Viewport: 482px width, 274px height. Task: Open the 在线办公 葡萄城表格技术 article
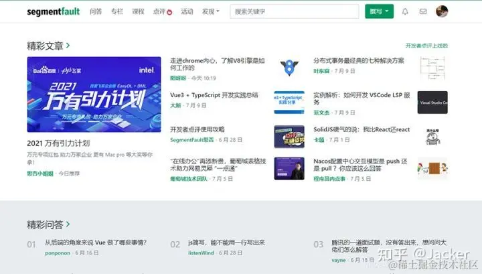(x=218, y=165)
